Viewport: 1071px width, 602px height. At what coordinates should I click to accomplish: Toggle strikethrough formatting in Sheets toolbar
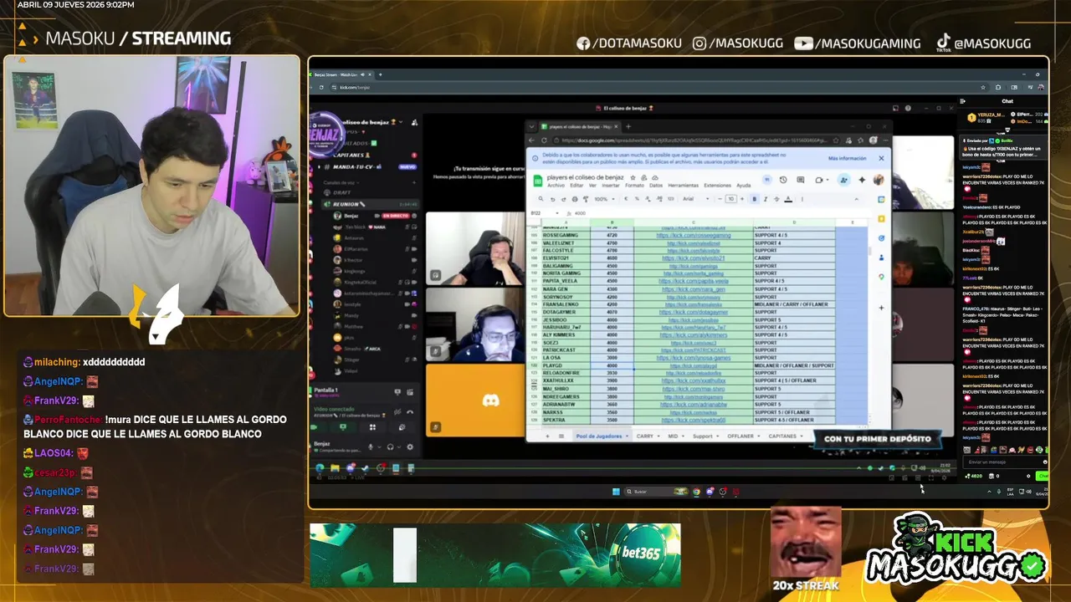(776, 199)
